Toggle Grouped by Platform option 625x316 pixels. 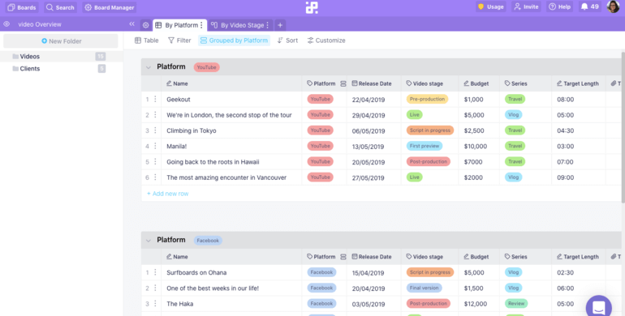coord(234,41)
